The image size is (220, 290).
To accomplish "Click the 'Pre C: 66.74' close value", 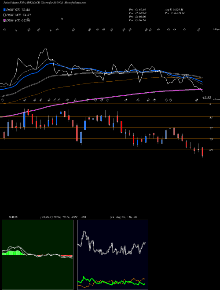I will tap(138, 20).
